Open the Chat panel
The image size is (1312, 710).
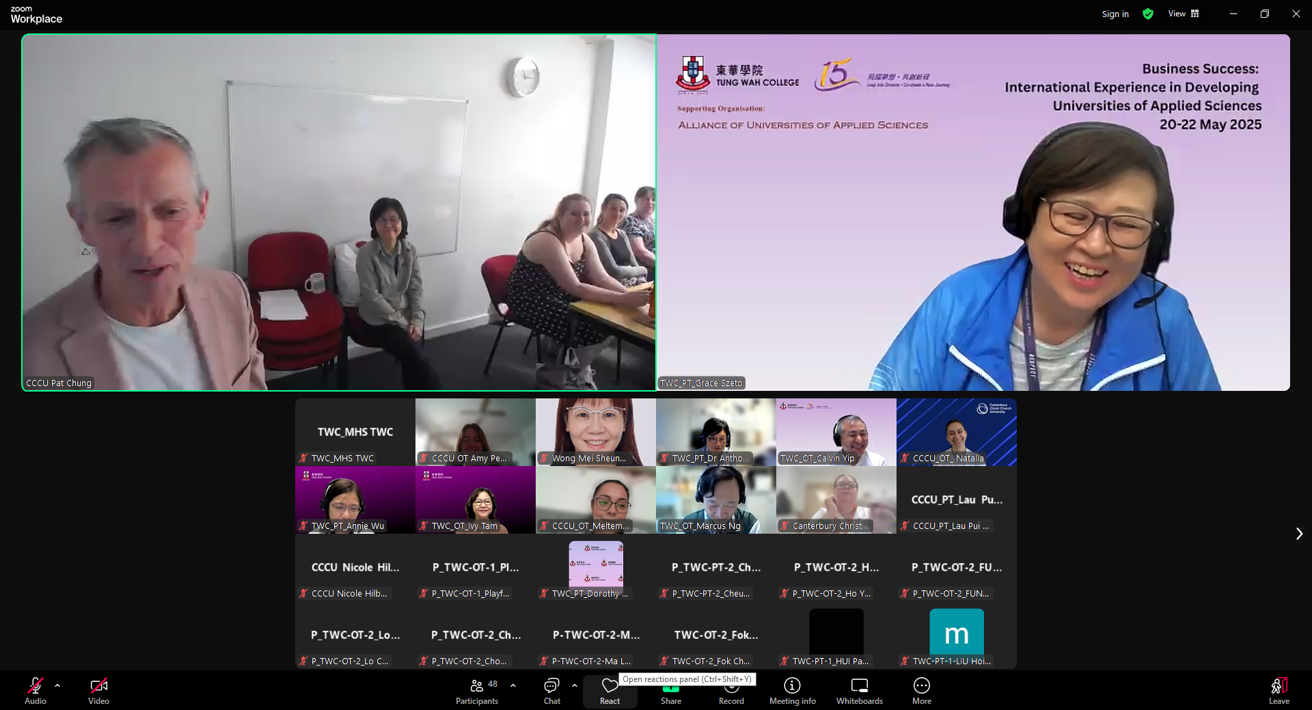[x=551, y=691]
